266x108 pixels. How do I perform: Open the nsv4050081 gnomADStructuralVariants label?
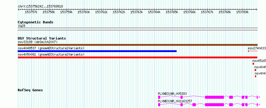pyautogui.click(x=51, y=54)
